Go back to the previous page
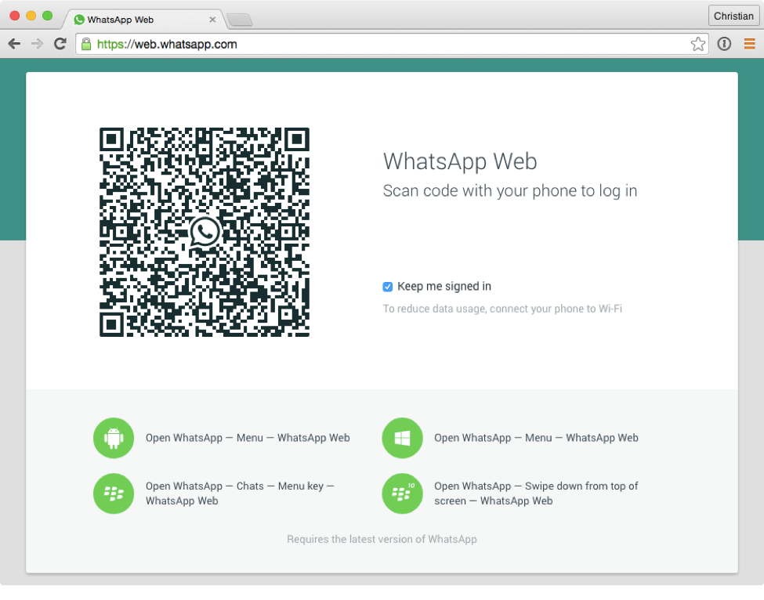Image resolution: width=764 pixels, height=600 pixels. click(14, 44)
